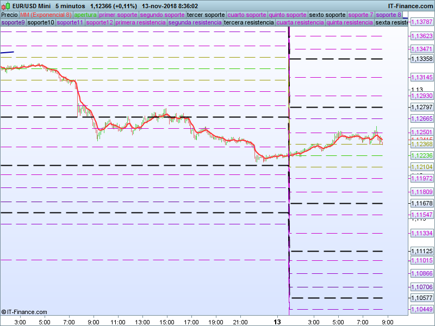Click the 19:00 time axis label

pyautogui.click(x=216, y=322)
